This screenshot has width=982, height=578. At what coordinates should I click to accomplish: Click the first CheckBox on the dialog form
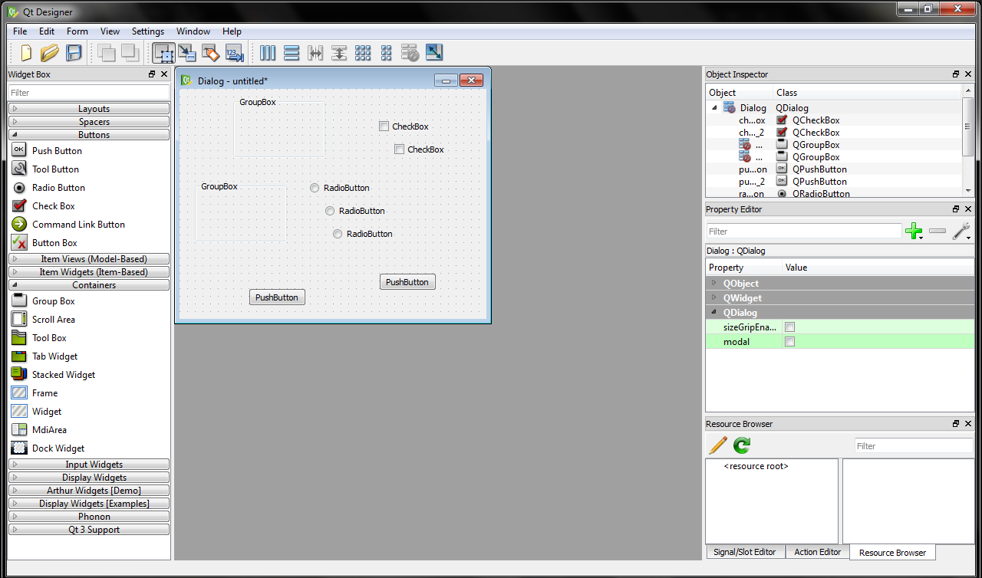(404, 126)
